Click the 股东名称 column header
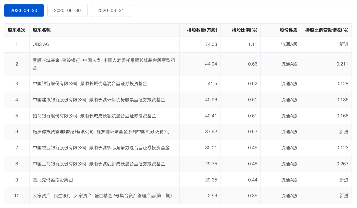 coord(42,30)
